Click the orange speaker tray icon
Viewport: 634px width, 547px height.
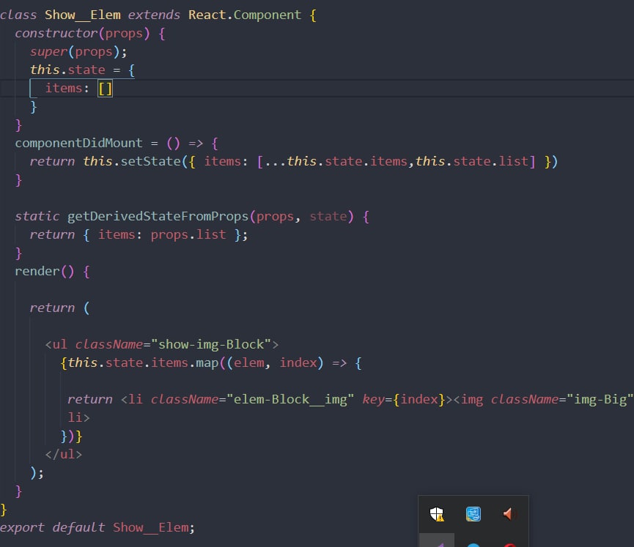509,514
